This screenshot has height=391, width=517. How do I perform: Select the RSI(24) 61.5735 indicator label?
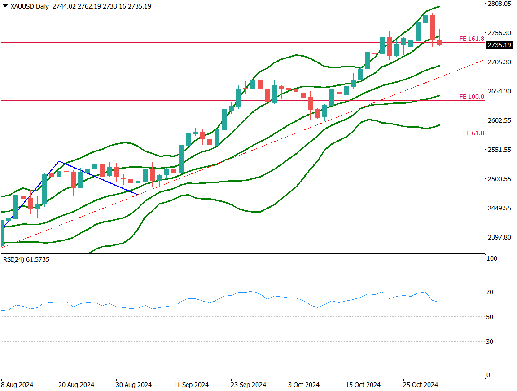26,260
